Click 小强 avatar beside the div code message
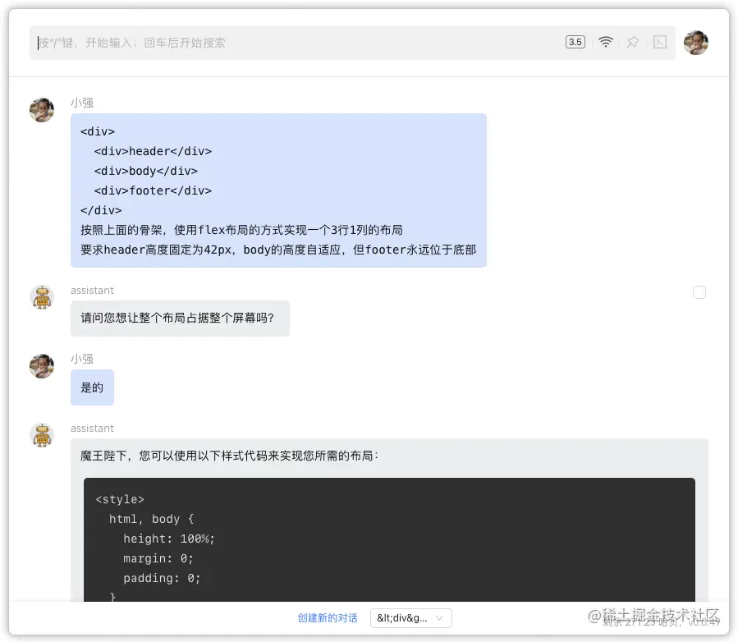 tap(42, 110)
